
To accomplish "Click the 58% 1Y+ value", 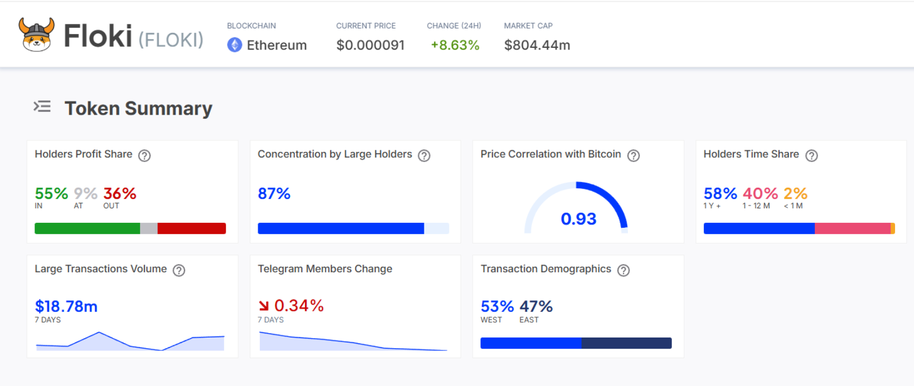I will coord(720,193).
